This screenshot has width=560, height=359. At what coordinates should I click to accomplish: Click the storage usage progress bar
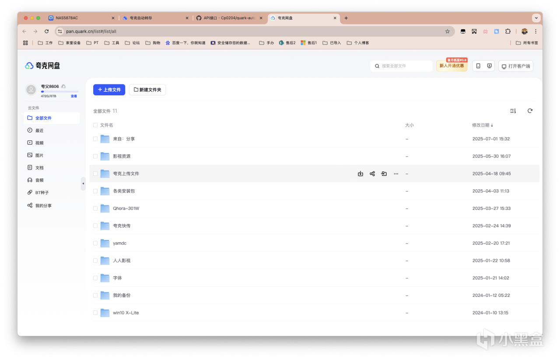pyautogui.click(x=59, y=92)
